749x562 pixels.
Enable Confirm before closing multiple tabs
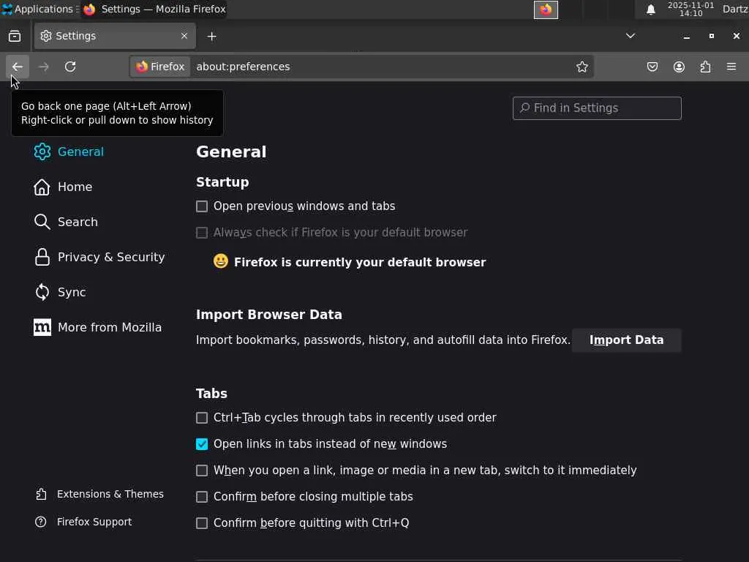[x=202, y=497]
